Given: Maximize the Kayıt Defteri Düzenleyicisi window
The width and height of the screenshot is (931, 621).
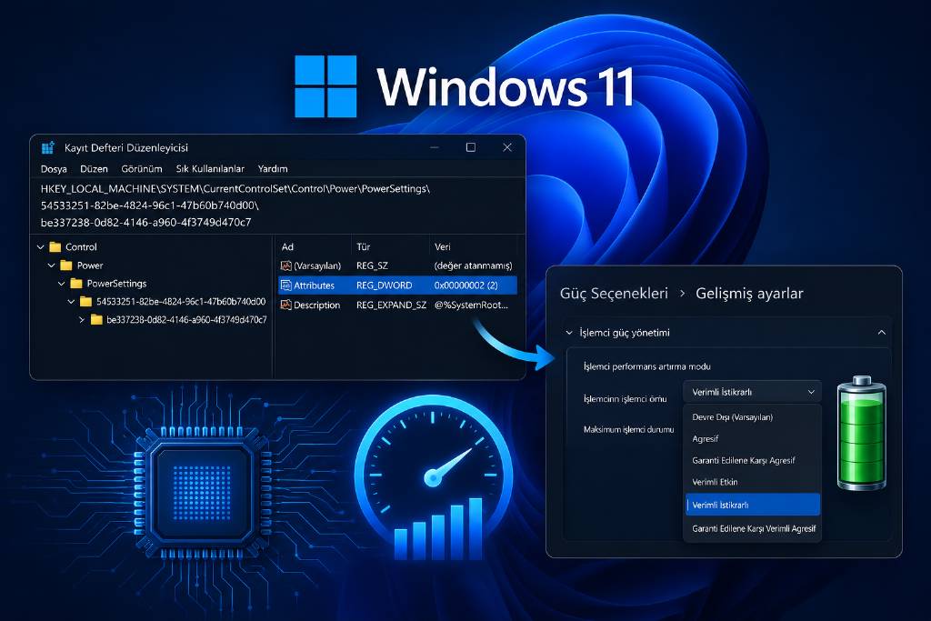Looking at the screenshot, I should click(471, 147).
